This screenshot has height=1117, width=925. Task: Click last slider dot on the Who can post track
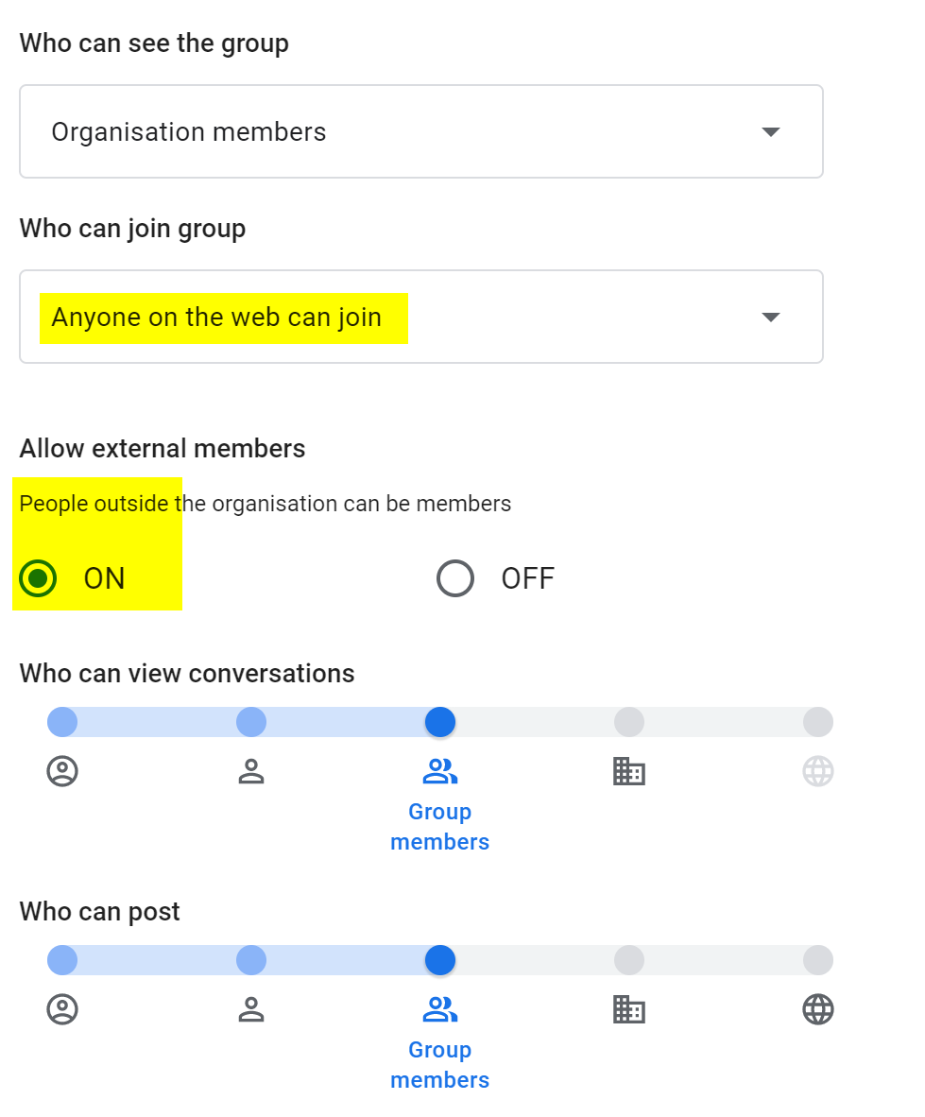[x=818, y=960]
